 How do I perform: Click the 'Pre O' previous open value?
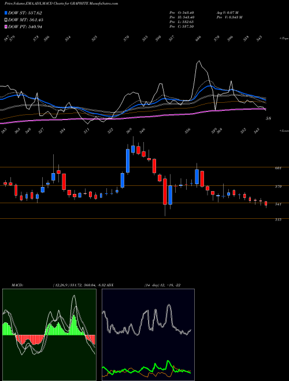[181, 13]
